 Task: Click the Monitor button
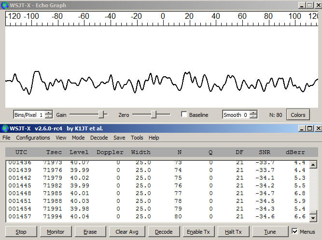coord(56,232)
